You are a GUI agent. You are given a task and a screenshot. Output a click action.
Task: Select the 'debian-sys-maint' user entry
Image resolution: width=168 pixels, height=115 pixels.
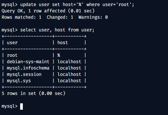pos(28,61)
